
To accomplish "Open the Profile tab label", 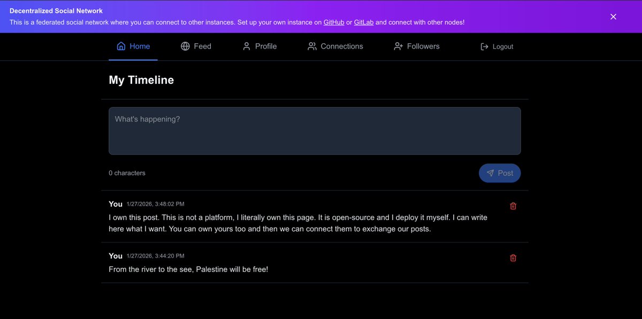I will 266,46.
